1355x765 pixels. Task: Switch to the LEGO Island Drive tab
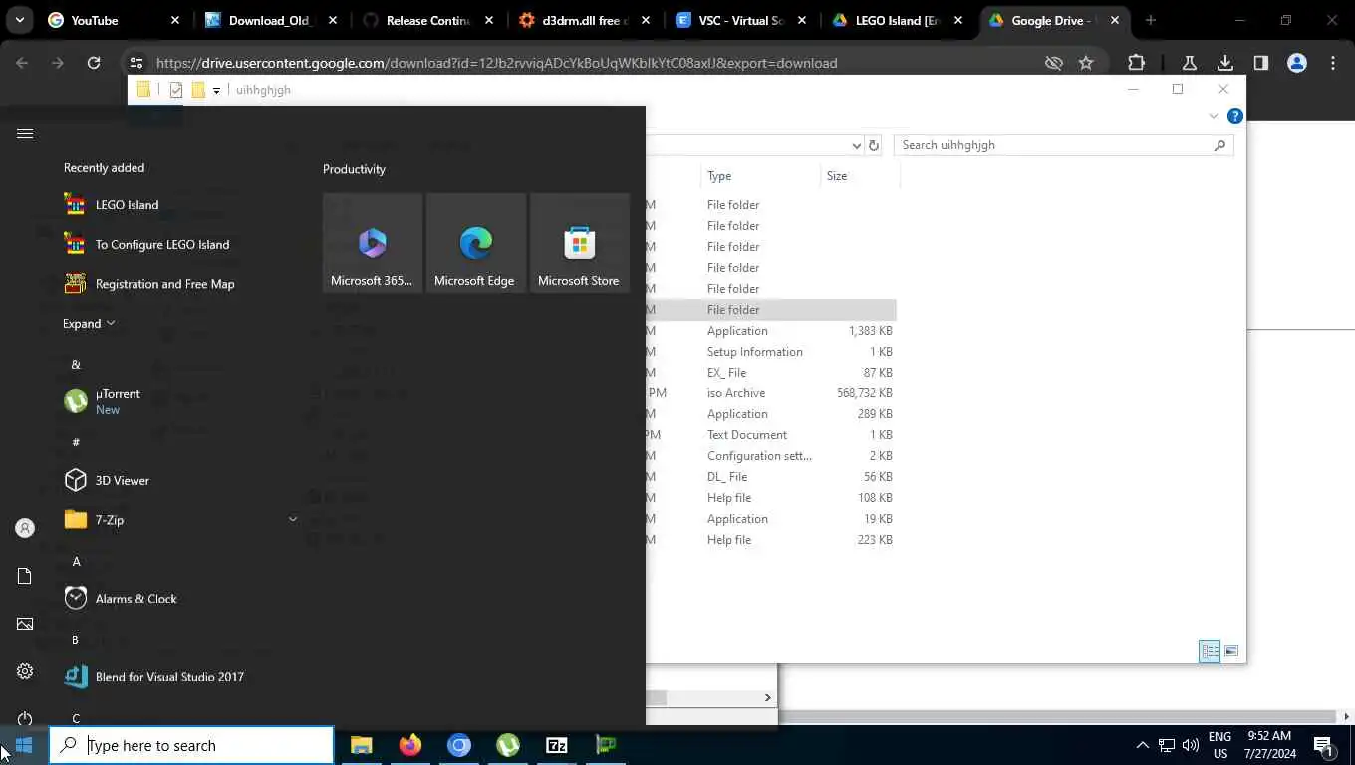(x=897, y=20)
